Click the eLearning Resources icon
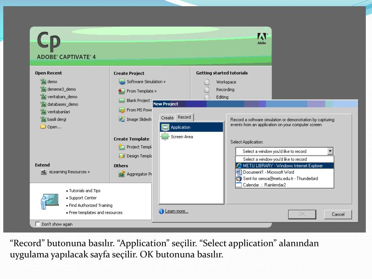The width and height of the screenshot is (372, 279). (44, 172)
